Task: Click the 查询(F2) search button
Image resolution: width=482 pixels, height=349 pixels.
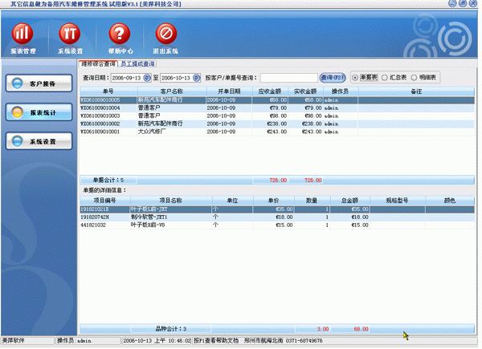Action: tap(333, 78)
